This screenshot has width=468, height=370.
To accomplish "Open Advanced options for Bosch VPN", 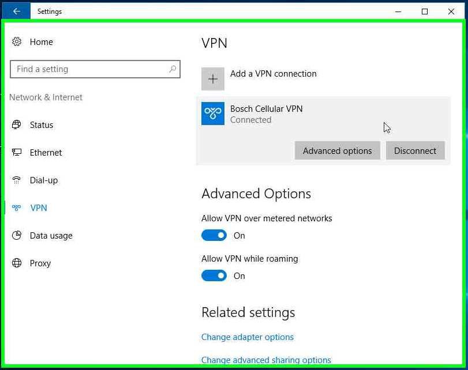I will (x=338, y=150).
